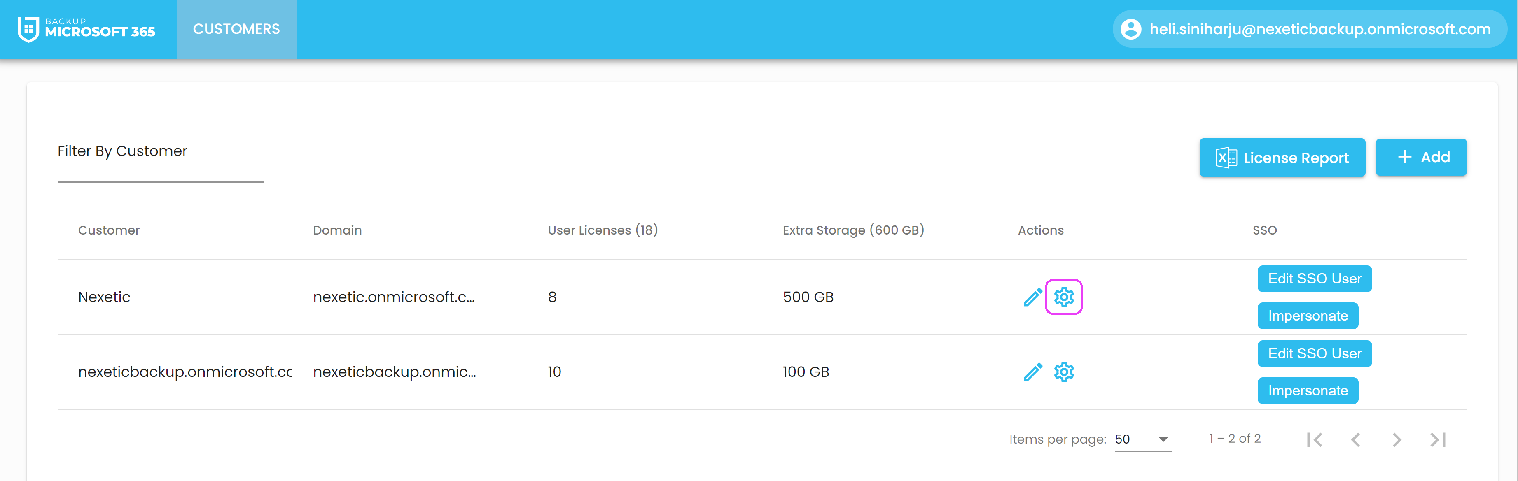Click the Backup Microsoft 365 shield logo

tap(28, 30)
